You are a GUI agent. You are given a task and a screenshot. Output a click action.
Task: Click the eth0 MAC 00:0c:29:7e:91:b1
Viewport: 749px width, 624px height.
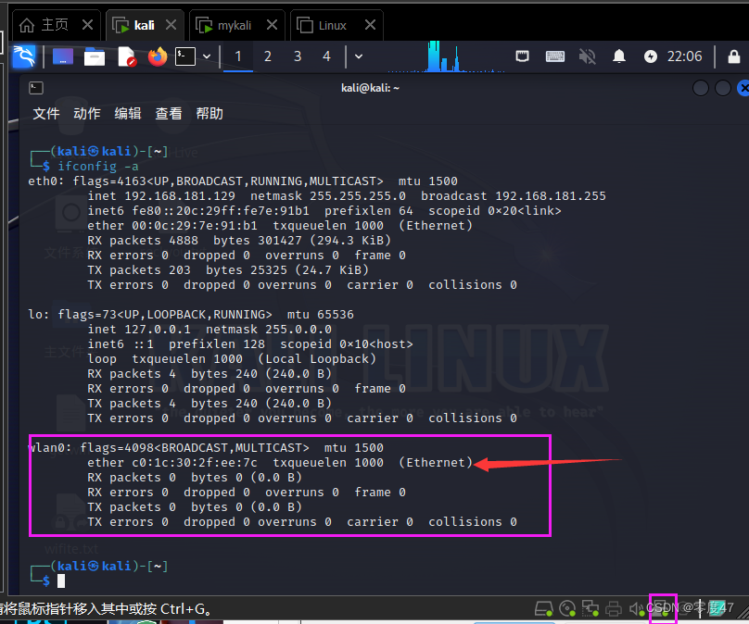tap(195, 226)
